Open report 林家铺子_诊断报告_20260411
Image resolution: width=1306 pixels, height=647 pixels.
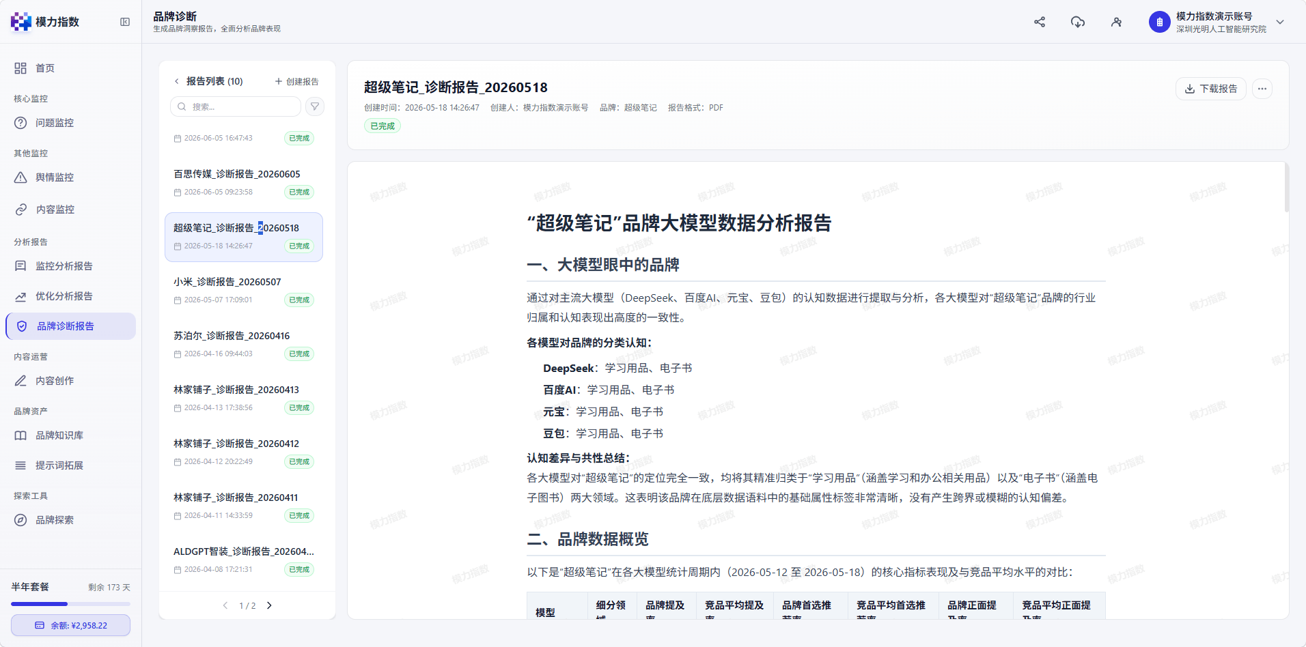click(244, 506)
